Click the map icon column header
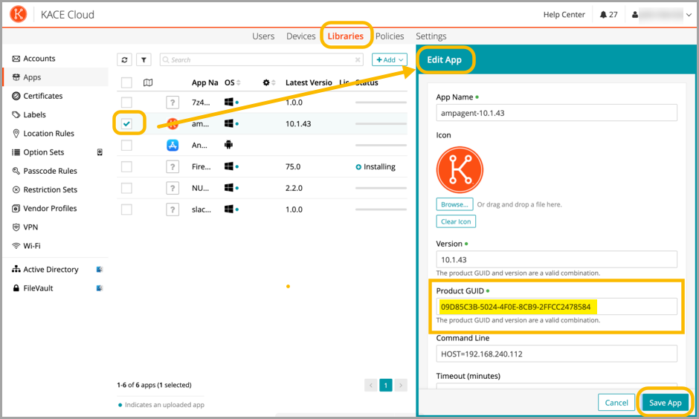The width and height of the screenshot is (699, 419). coord(148,82)
